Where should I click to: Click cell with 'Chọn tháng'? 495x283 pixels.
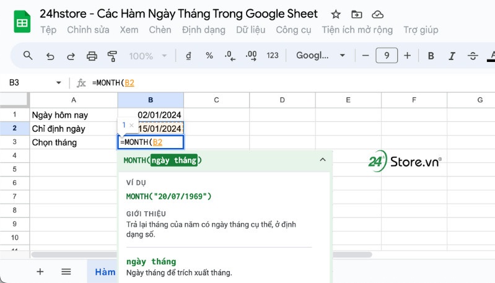(x=74, y=142)
